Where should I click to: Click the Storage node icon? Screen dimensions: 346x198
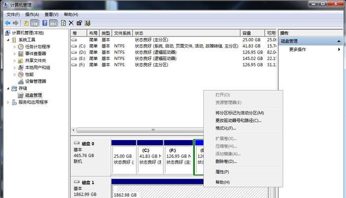coord(14,89)
